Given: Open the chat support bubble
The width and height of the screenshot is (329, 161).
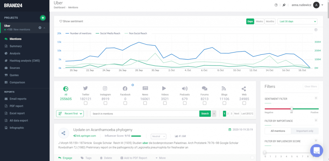Looking at the screenshot, I should pos(317,151).
